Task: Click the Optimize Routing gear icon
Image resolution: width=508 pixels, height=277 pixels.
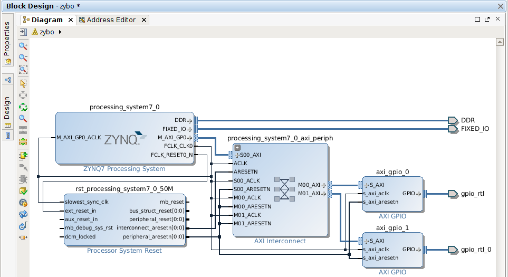Action: [23, 203]
